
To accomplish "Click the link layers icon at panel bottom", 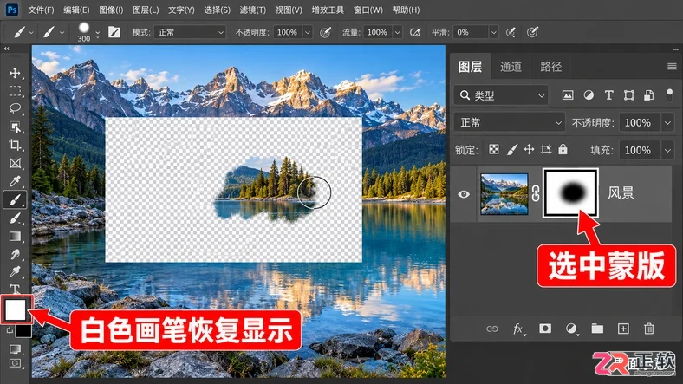I will point(491,329).
